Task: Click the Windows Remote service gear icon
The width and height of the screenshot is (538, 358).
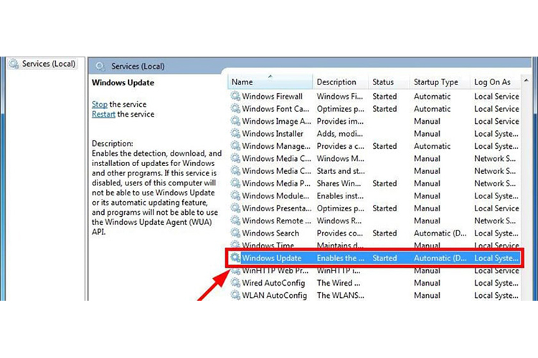Action: coord(235,221)
